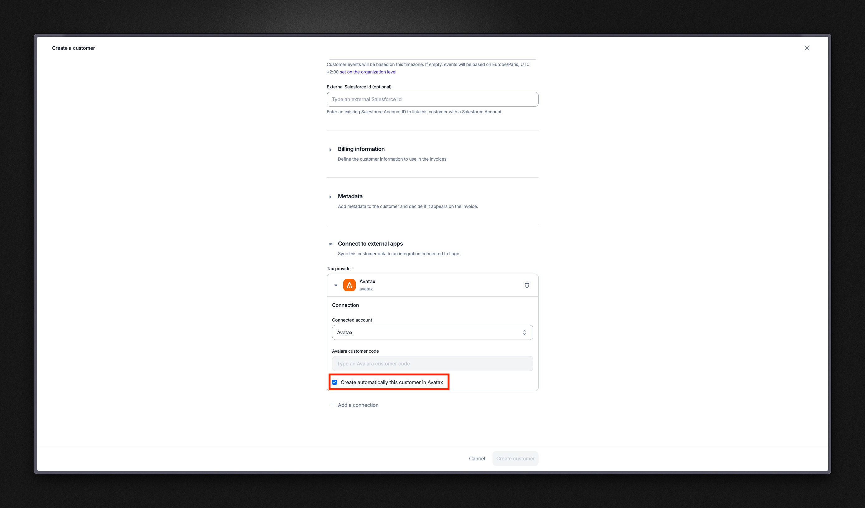Click the Add a connection button
This screenshot has width=865, height=508.
pyautogui.click(x=354, y=405)
